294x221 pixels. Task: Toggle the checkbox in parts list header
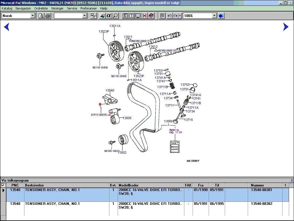tap(3, 185)
